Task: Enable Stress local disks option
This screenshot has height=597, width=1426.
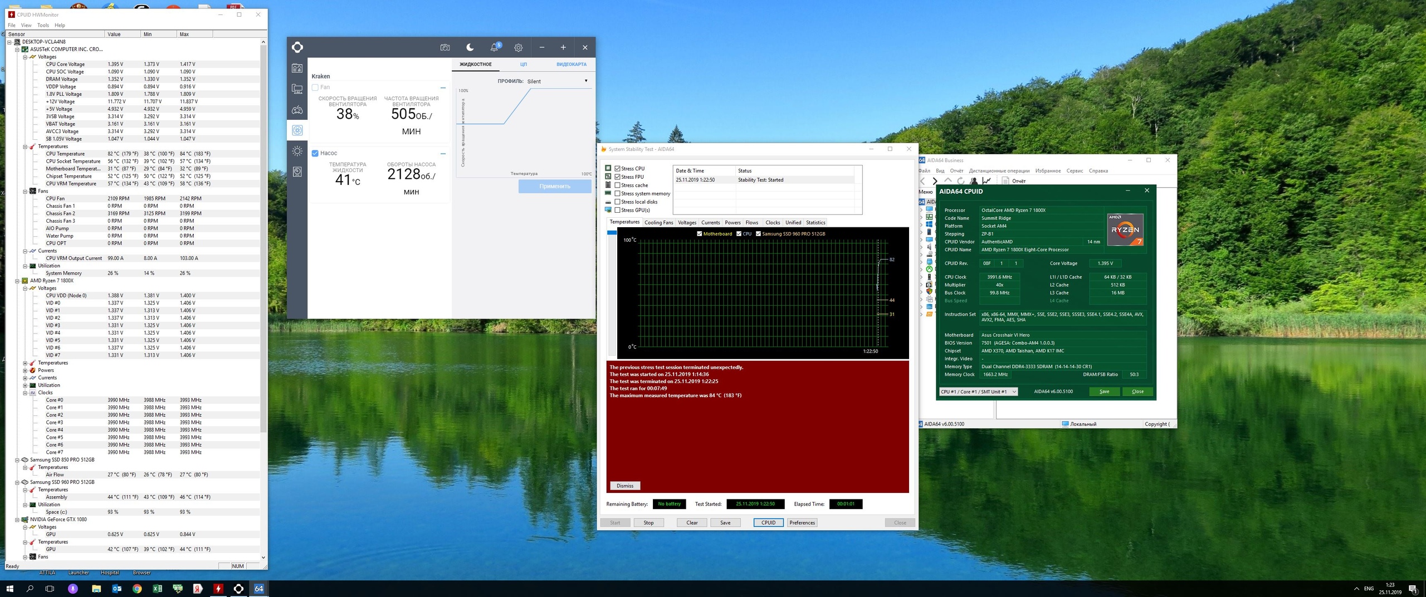Action: [617, 202]
